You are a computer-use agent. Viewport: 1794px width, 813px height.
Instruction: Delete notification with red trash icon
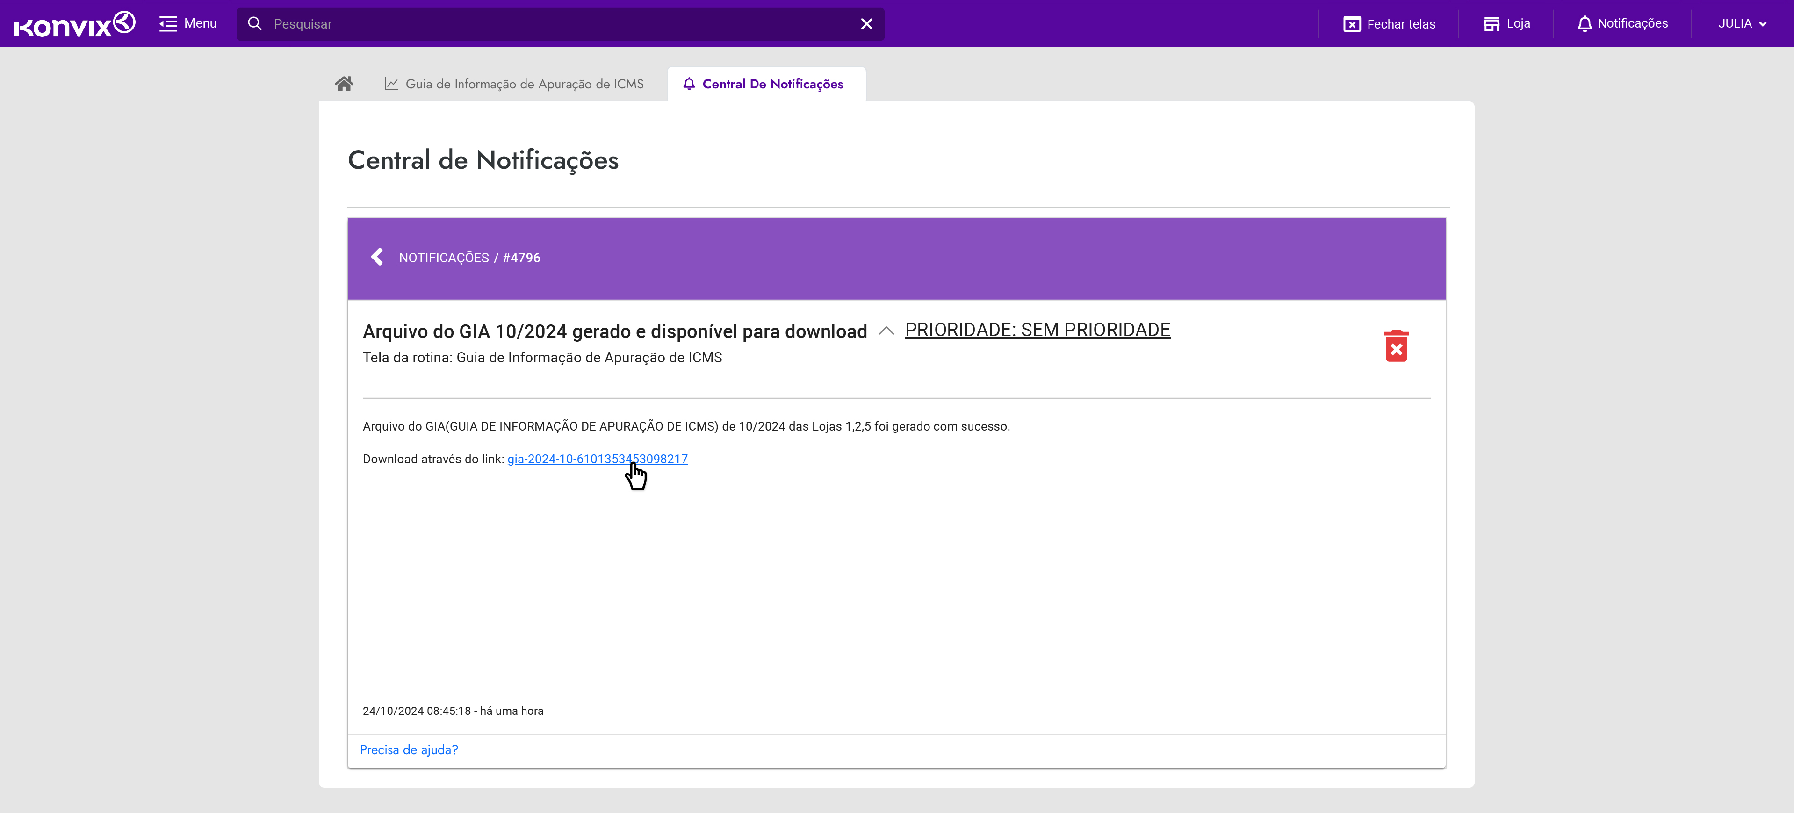pyautogui.click(x=1396, y=346)
